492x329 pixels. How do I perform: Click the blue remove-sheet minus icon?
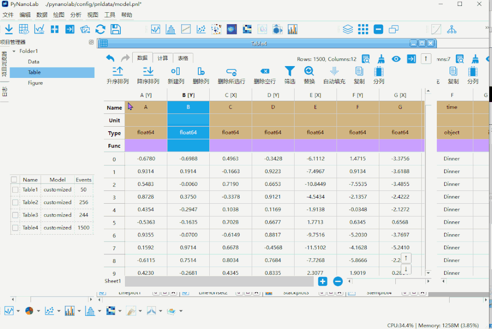(x=338, y=281)
